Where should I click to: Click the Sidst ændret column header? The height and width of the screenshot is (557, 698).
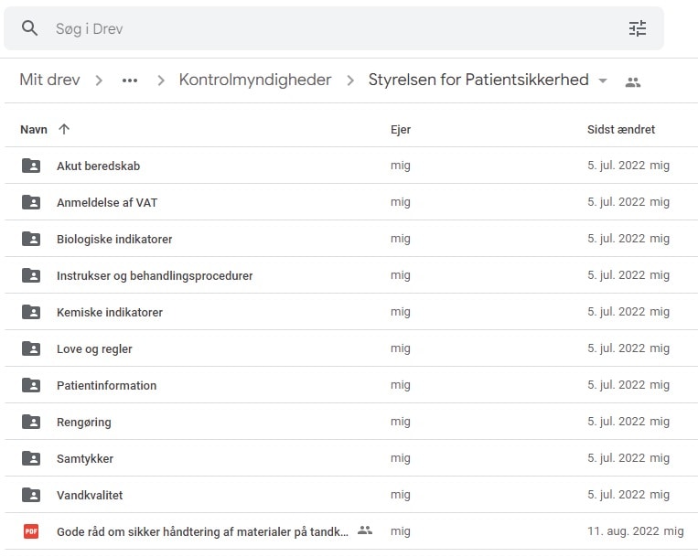point(621,130)
